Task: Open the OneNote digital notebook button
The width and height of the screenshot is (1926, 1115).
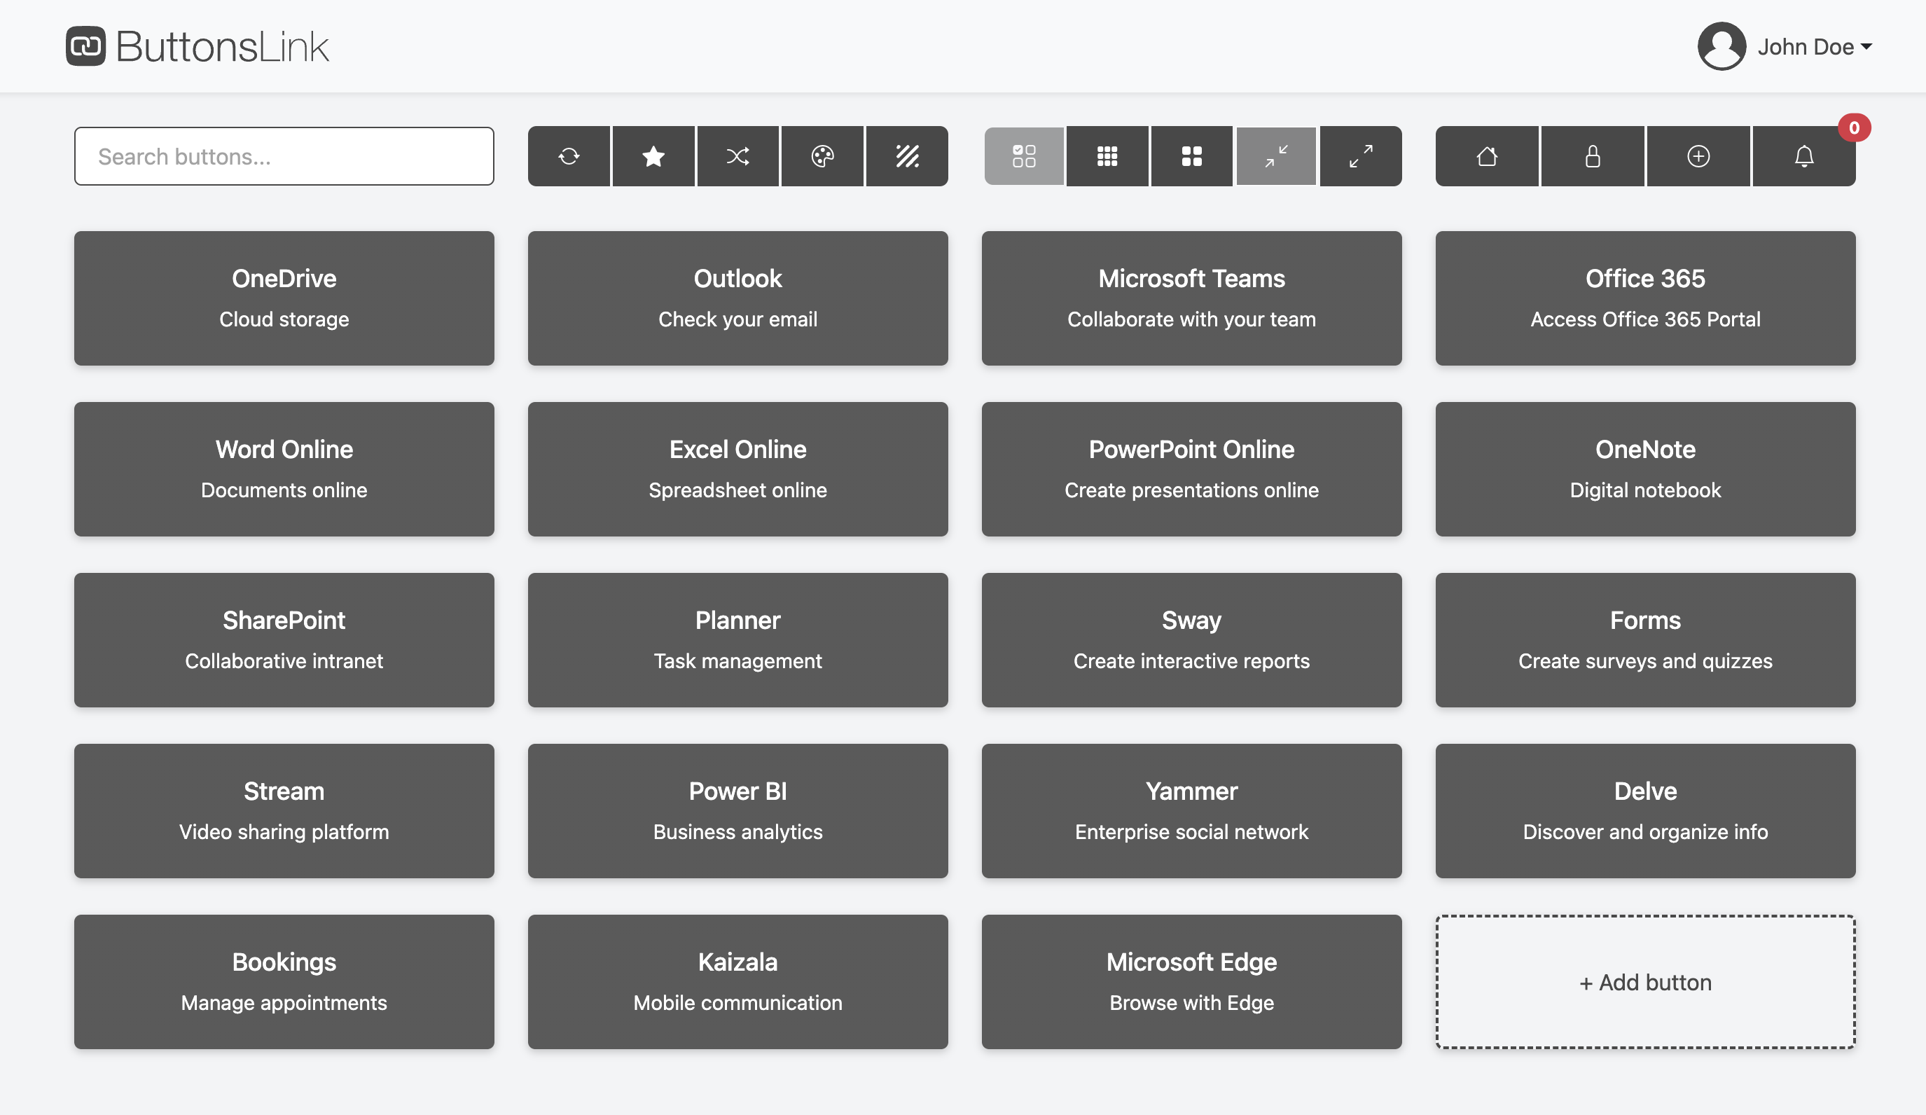Action: click(1646, 469)
